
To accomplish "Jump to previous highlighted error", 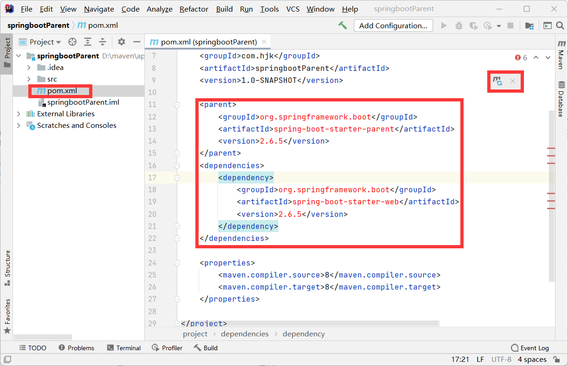I will [536, 57].
